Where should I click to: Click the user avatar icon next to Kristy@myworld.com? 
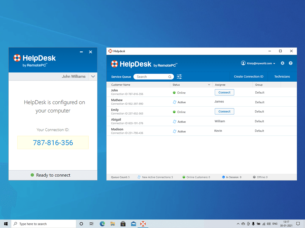click(x=243, y=63)
